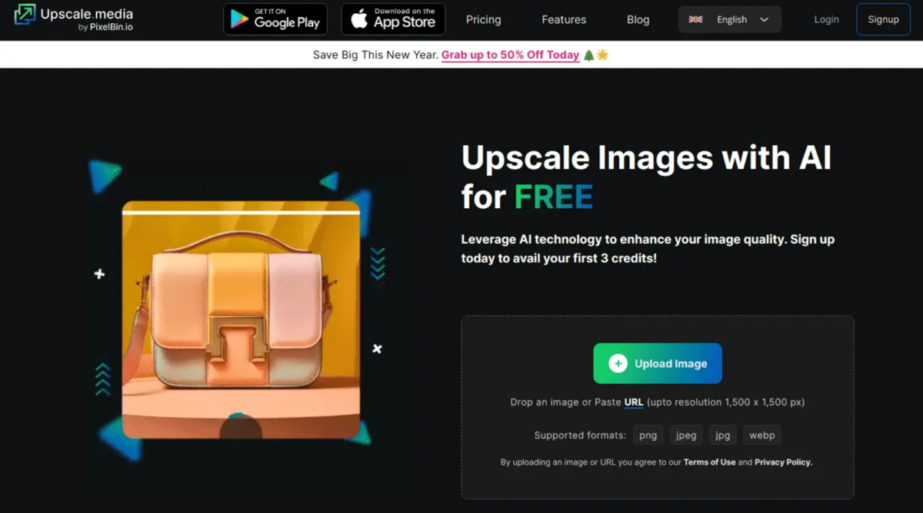The height and width of the screenshot is (513, 923).
Task: Click the UK flag language icon
Action: tap(695, 20)
